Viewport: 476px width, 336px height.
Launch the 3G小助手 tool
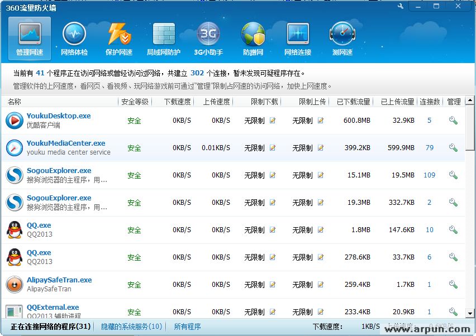coord(208,39)
